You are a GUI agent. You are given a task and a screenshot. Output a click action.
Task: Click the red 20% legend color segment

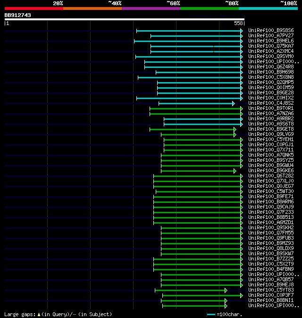point(34,8)
